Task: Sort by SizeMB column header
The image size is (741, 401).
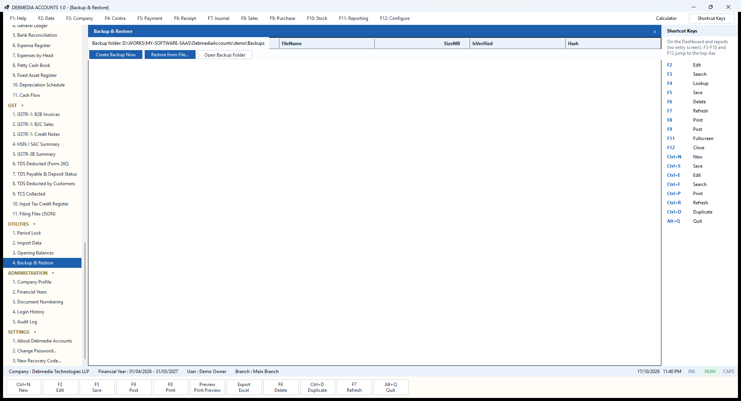Action: point(422,44)
